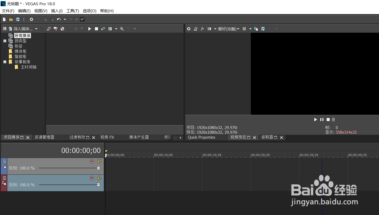Image resolution: width=379 pixels, height=215 pixels.
Task: Expand the 按类型 tree node
Action: 5,41
